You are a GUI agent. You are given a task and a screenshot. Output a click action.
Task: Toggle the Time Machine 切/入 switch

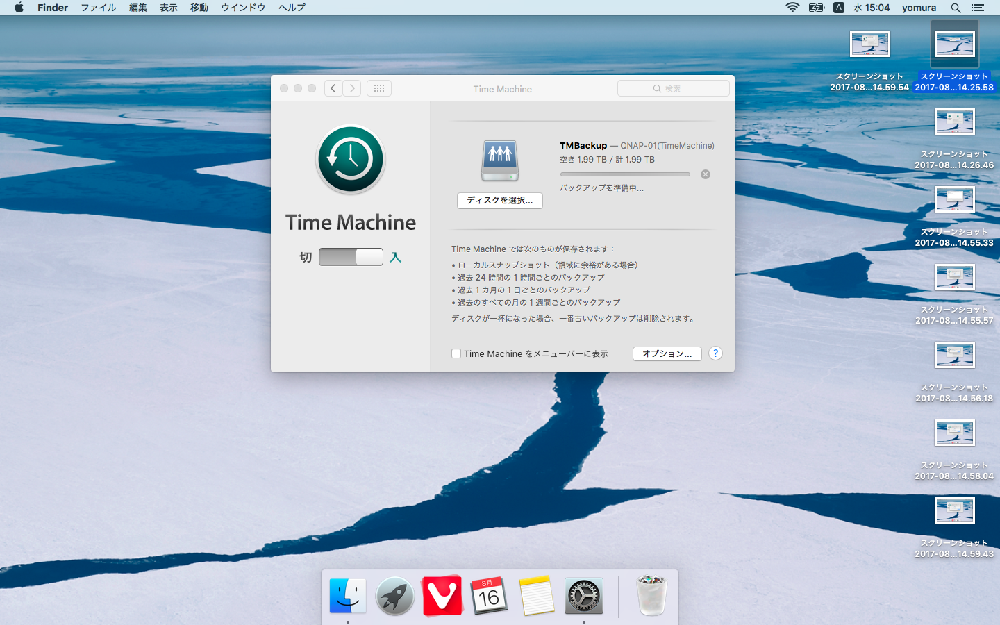pos(351,257)
